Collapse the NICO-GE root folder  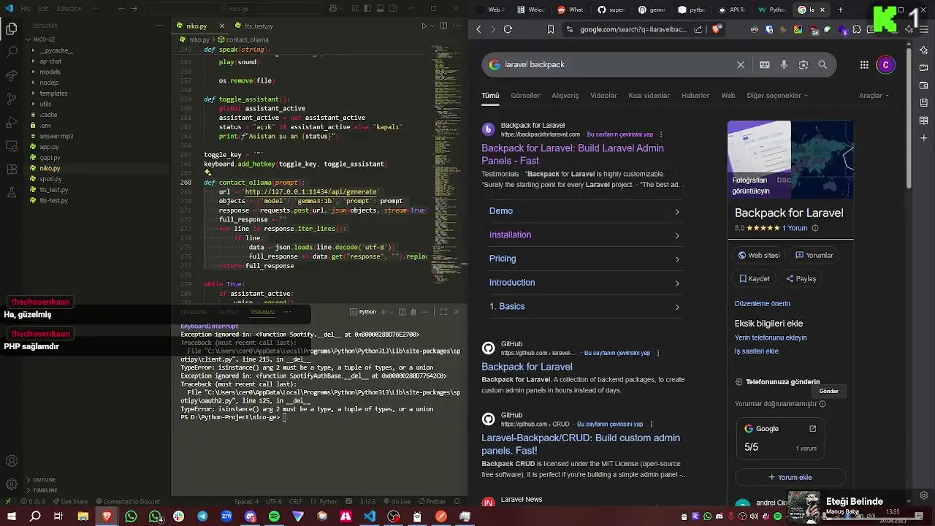(44, 39)
